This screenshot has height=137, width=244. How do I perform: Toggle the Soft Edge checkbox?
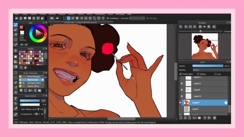(148, 18)
